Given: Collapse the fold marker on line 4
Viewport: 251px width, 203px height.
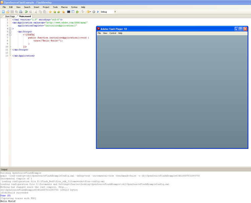Looking at the screenshot, I should pyautogui.click(x=10, y=29).
